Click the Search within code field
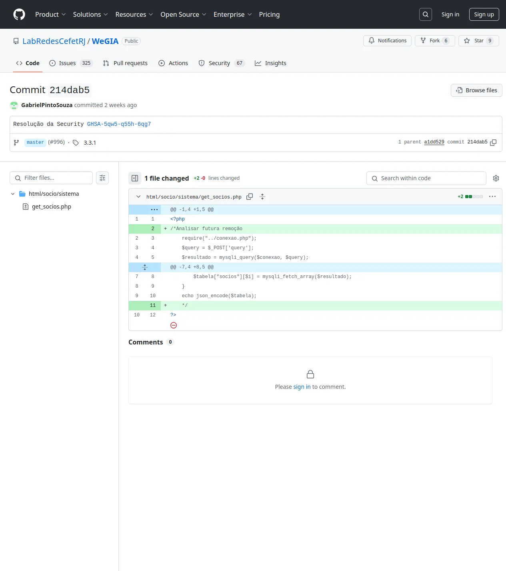The height and width of the screenshot is (571, 506). (426, 178)
